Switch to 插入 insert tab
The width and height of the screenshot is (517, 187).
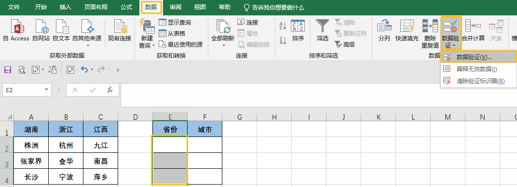[x=65, y=7]
